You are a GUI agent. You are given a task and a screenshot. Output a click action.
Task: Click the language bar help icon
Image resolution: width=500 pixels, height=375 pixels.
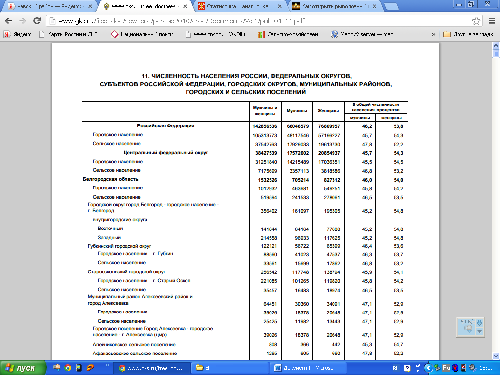407,368
